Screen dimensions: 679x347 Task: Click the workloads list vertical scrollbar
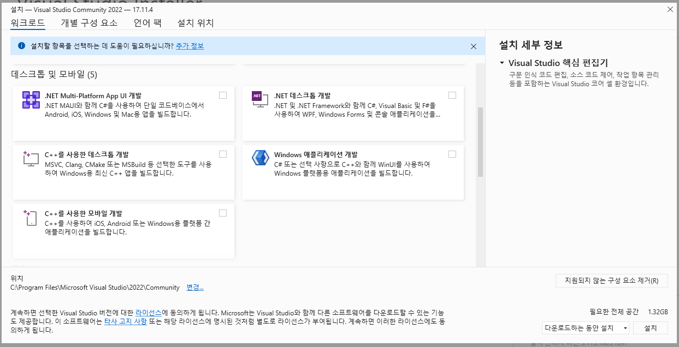click(x=481, y=142)
